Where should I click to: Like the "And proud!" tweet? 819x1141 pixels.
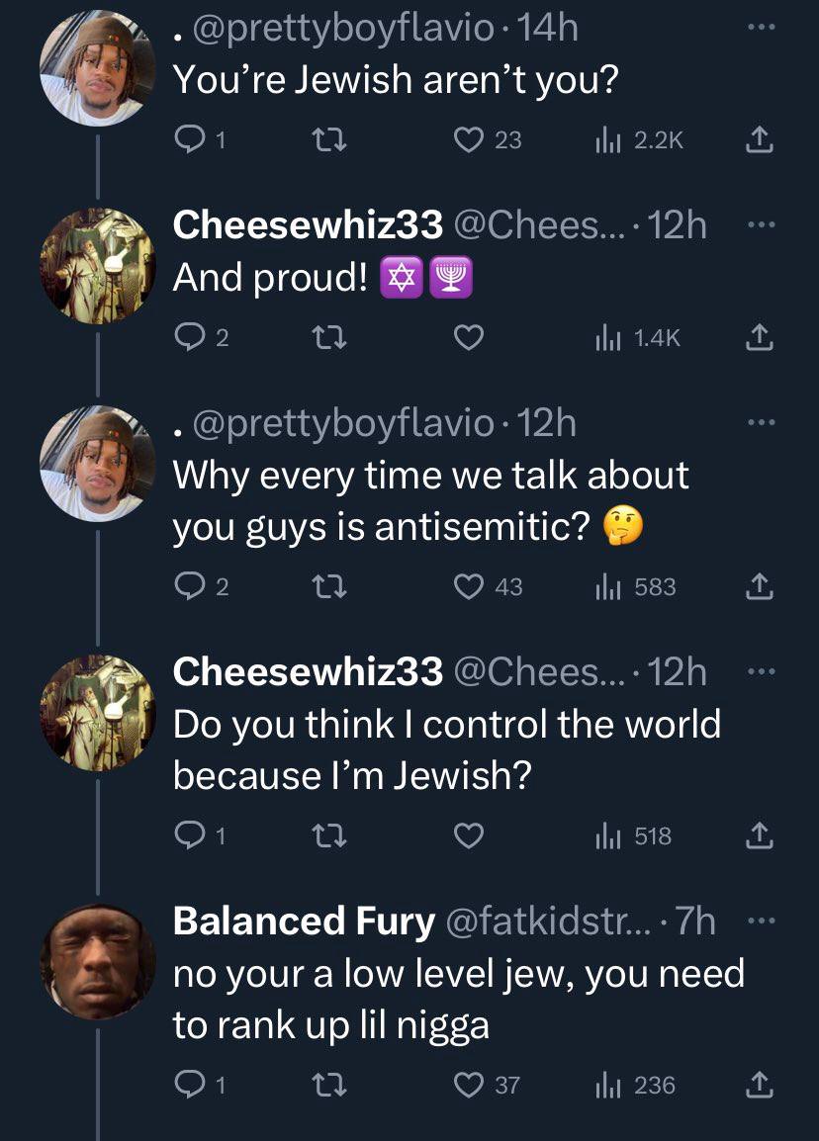[x=469, y=338]
